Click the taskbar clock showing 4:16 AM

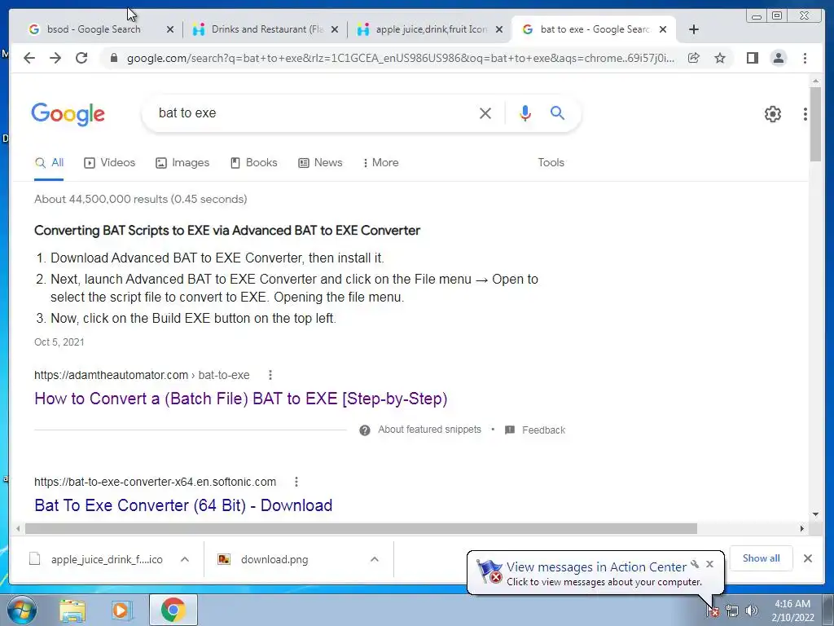pyautogui.click(x=792, y=611)
